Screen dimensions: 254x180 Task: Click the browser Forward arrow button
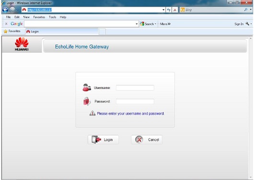12,10
